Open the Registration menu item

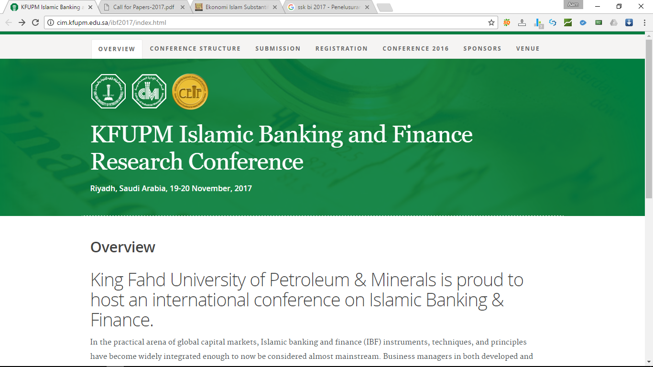341,49
